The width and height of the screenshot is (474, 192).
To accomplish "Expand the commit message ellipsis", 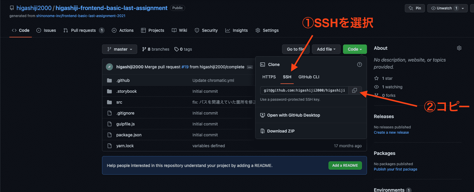I will point(250,67).
